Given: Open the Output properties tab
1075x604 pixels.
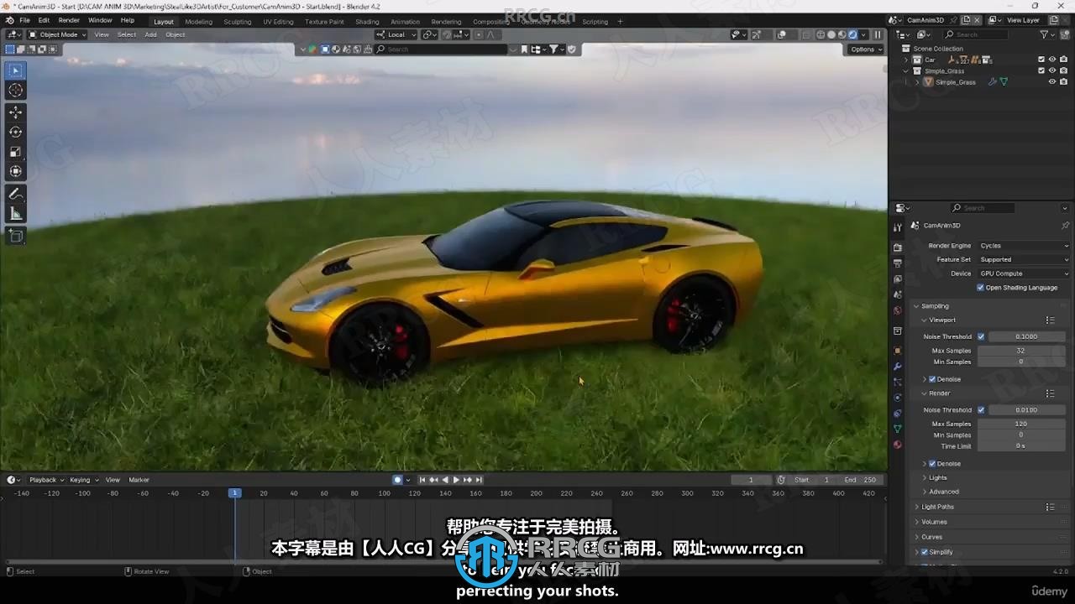Looking at the screenshot, I should (898, 263).
